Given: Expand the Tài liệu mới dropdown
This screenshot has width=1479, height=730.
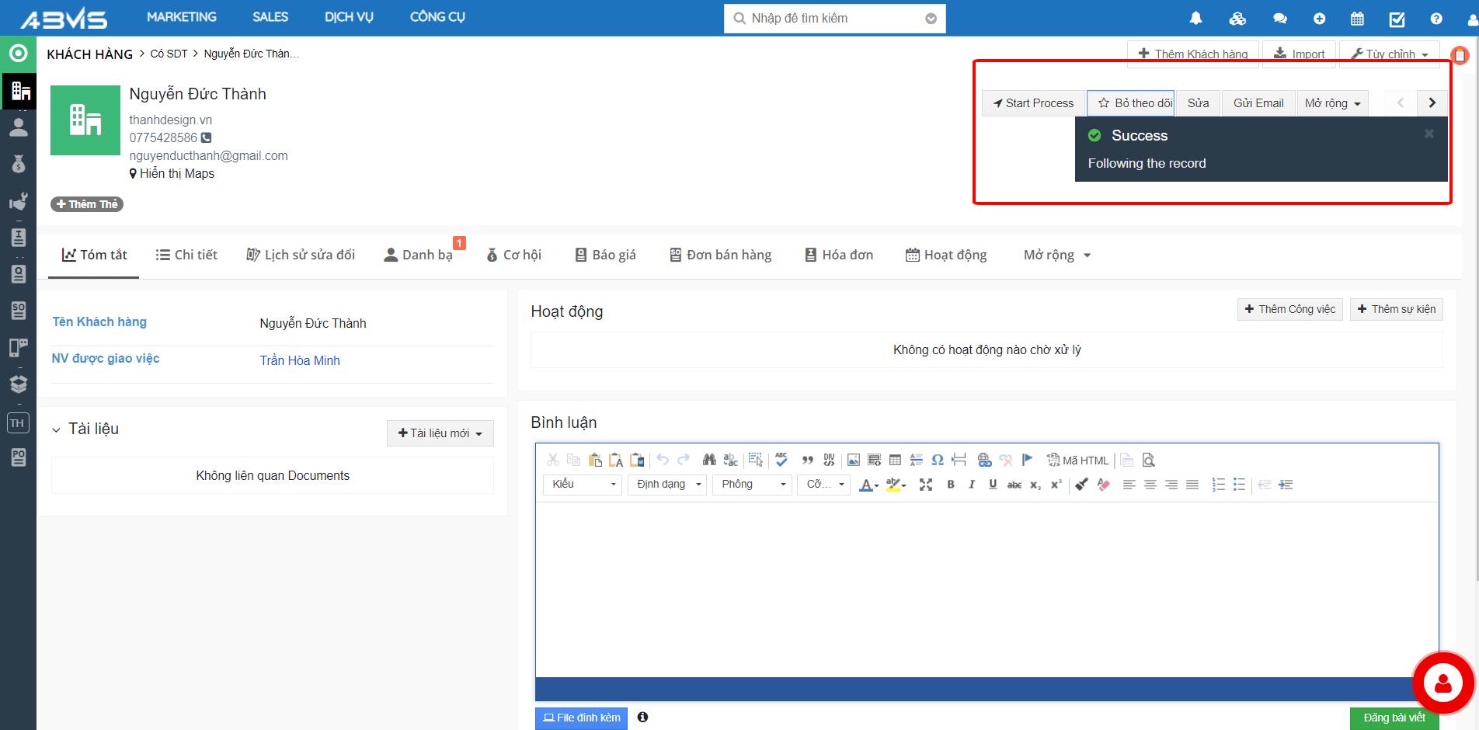Looking at the screenshot, I should click(x=440, y=433).
